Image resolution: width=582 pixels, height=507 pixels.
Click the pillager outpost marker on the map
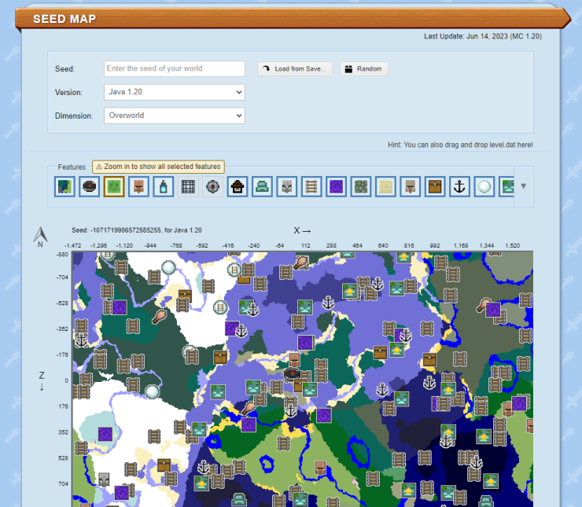104,479
